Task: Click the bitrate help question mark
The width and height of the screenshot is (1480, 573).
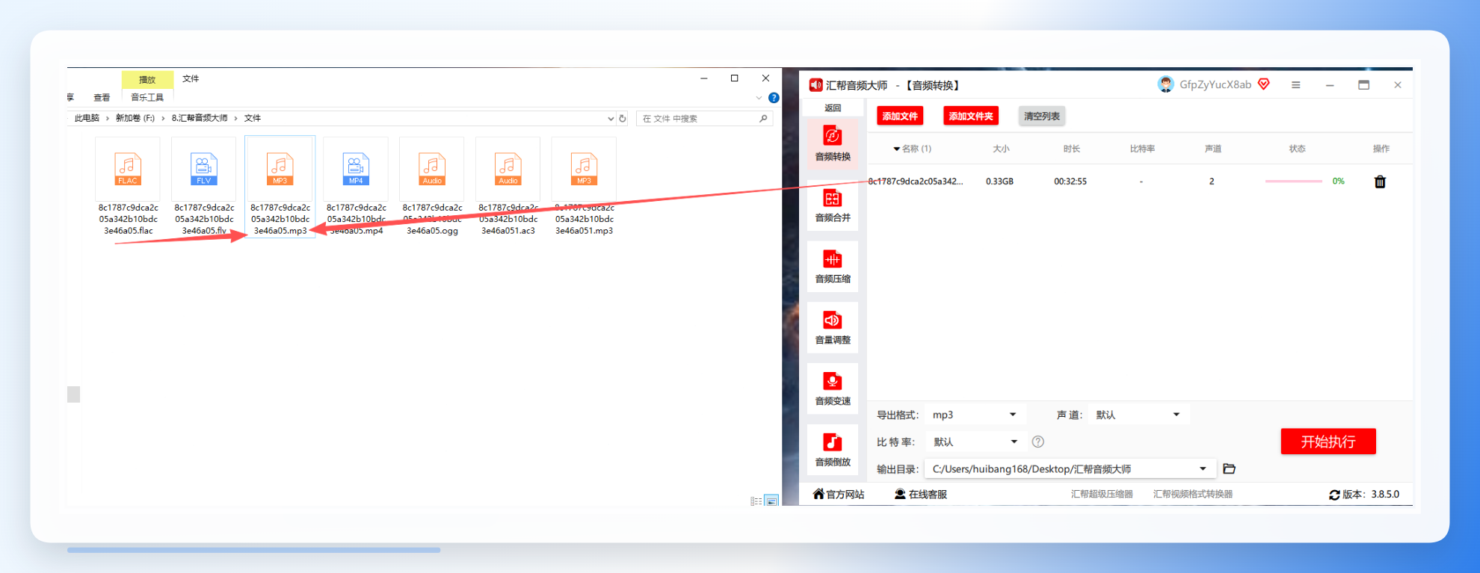Action: pos(1038,442)
